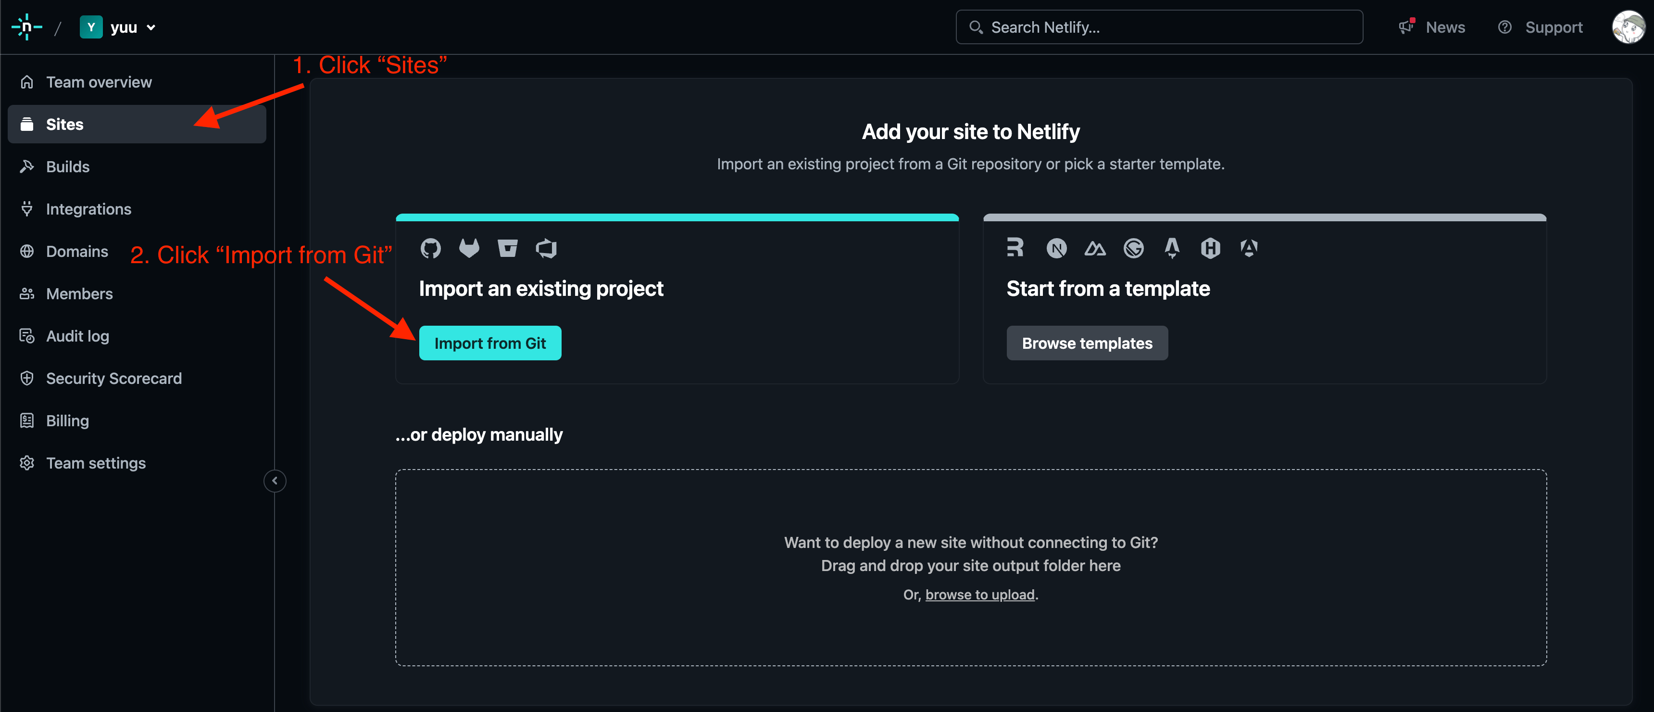Screen dimensions: 1654x712
Task: Click the Security Scorecard shield icon
Action: (x=27, y=379)
